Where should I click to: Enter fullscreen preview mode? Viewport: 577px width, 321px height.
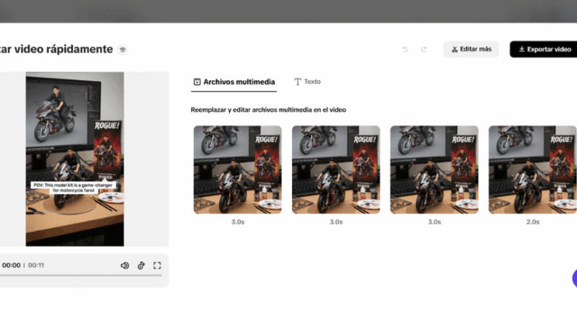point(157,265)
